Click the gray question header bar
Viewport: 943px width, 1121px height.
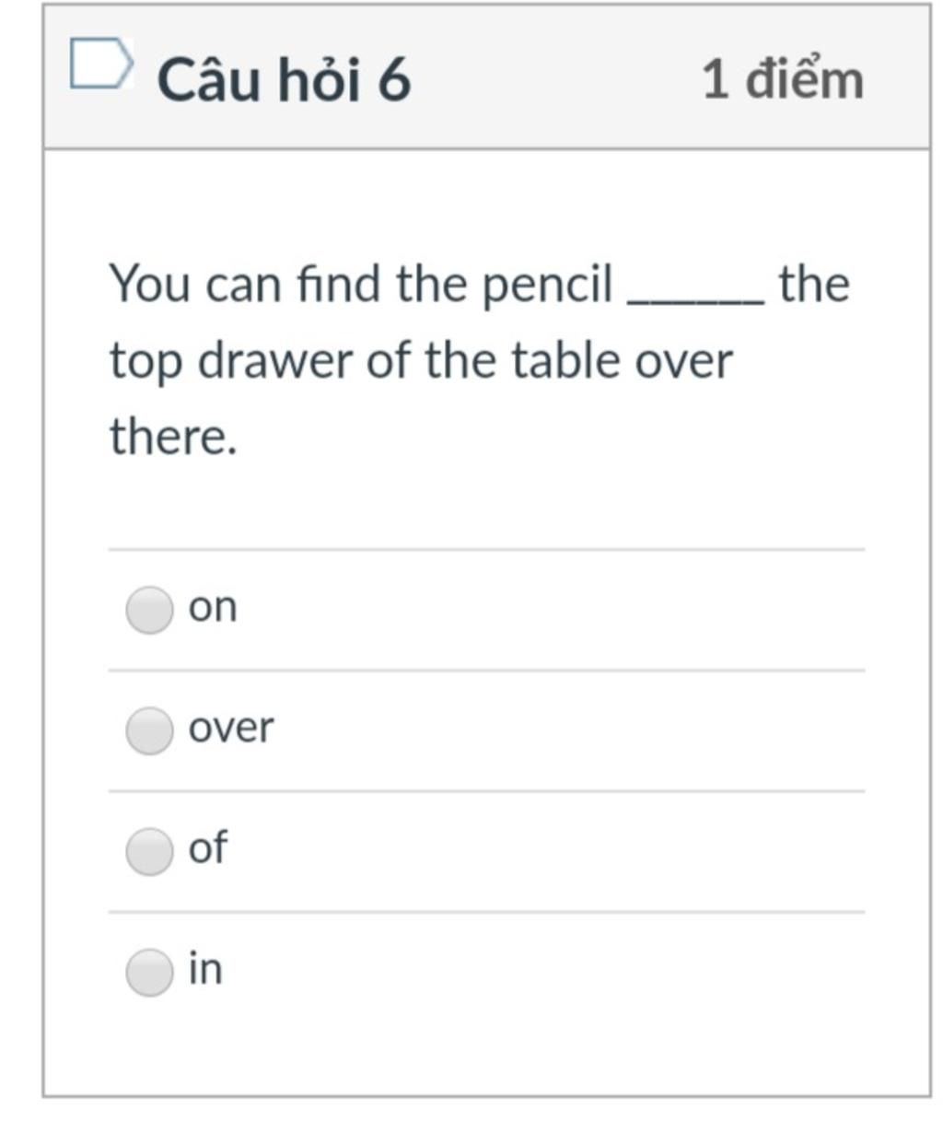pos(486,76)
